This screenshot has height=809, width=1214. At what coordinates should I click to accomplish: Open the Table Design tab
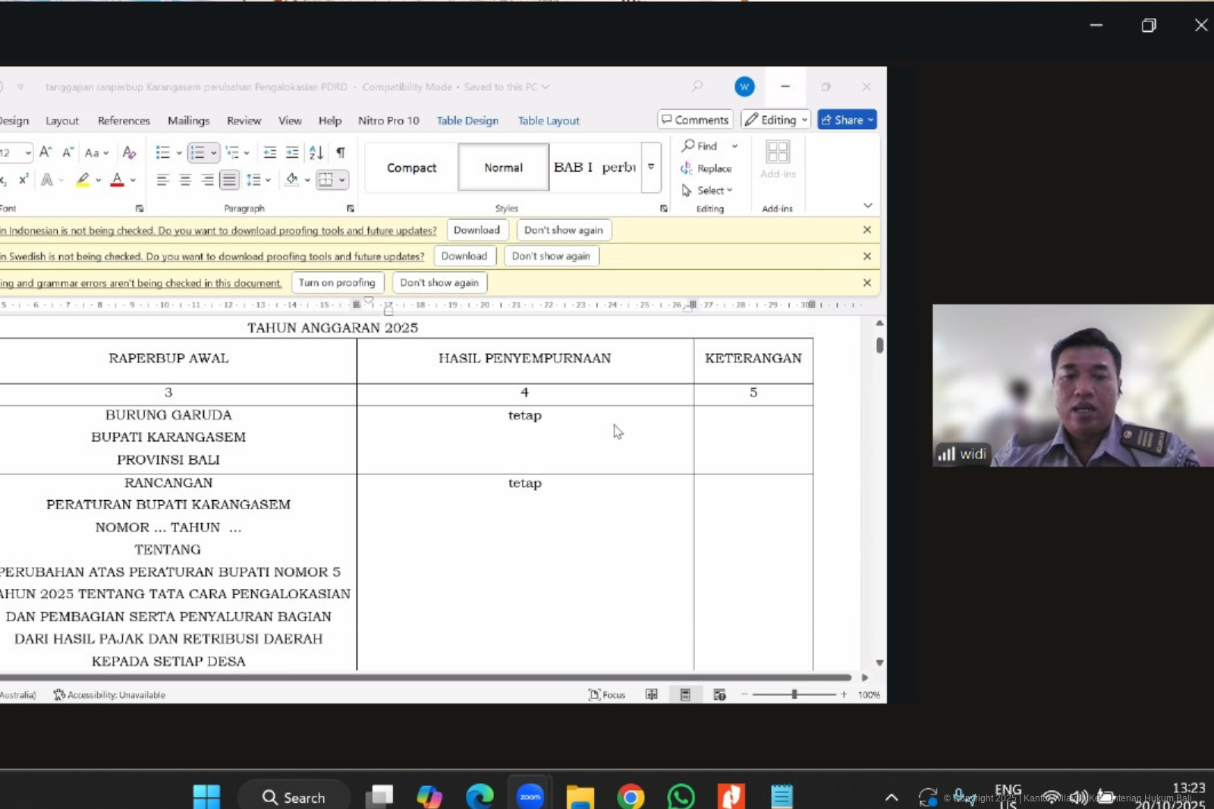[467, 121]
